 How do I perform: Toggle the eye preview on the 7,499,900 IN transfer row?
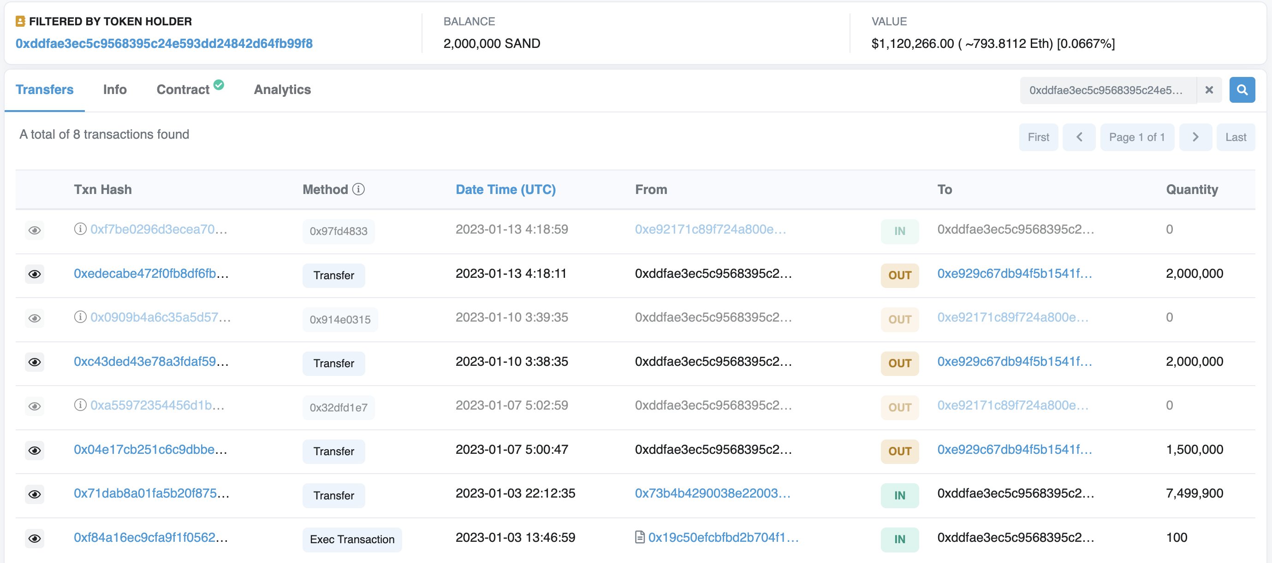[x=35, y=494]
